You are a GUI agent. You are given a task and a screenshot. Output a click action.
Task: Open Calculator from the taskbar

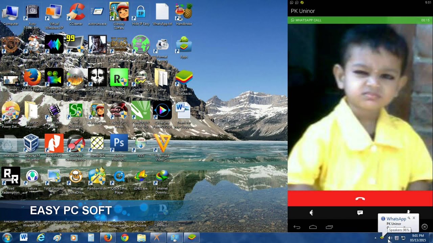(91, 238)
